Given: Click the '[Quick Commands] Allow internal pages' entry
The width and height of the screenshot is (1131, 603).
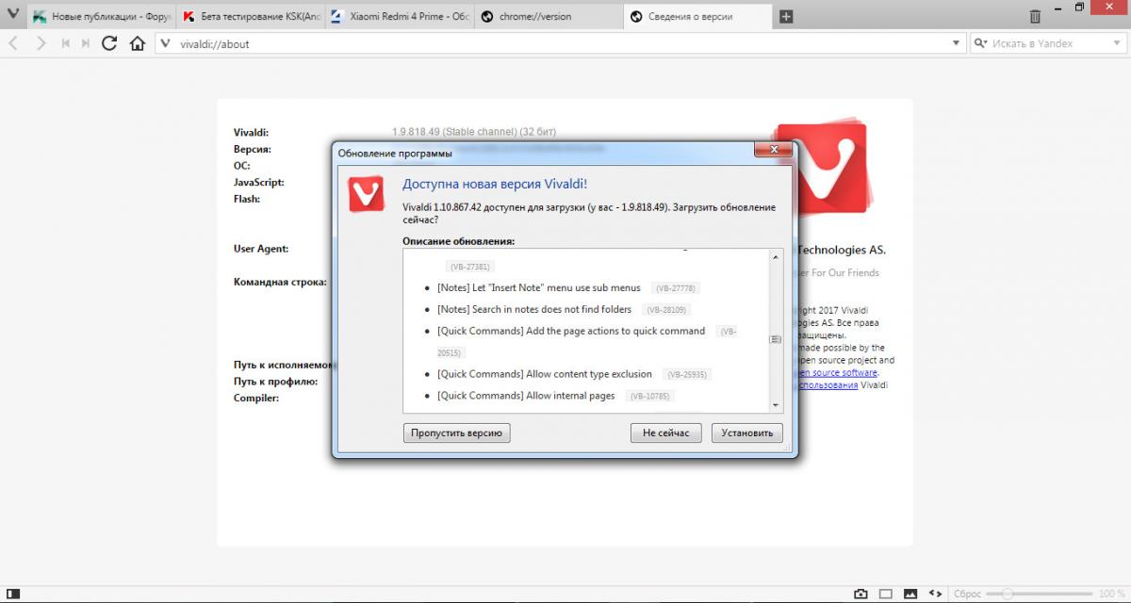Looking at the screenshot, I should coord(526,396).
